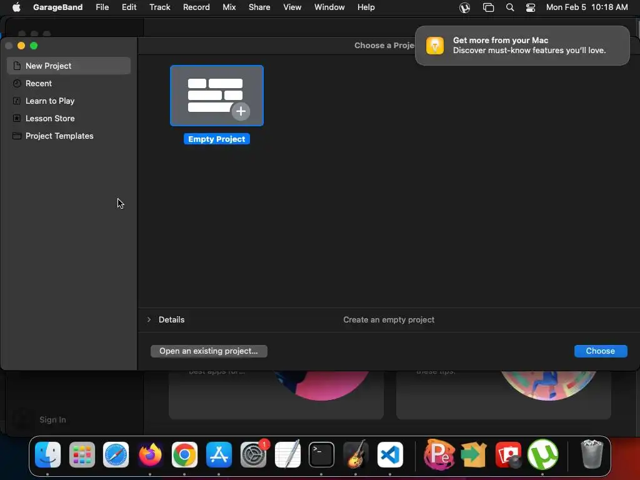Open Launchpad from the Dock
Image resolution: width=640 pixels, height=480 pixels.
(82, 454)
